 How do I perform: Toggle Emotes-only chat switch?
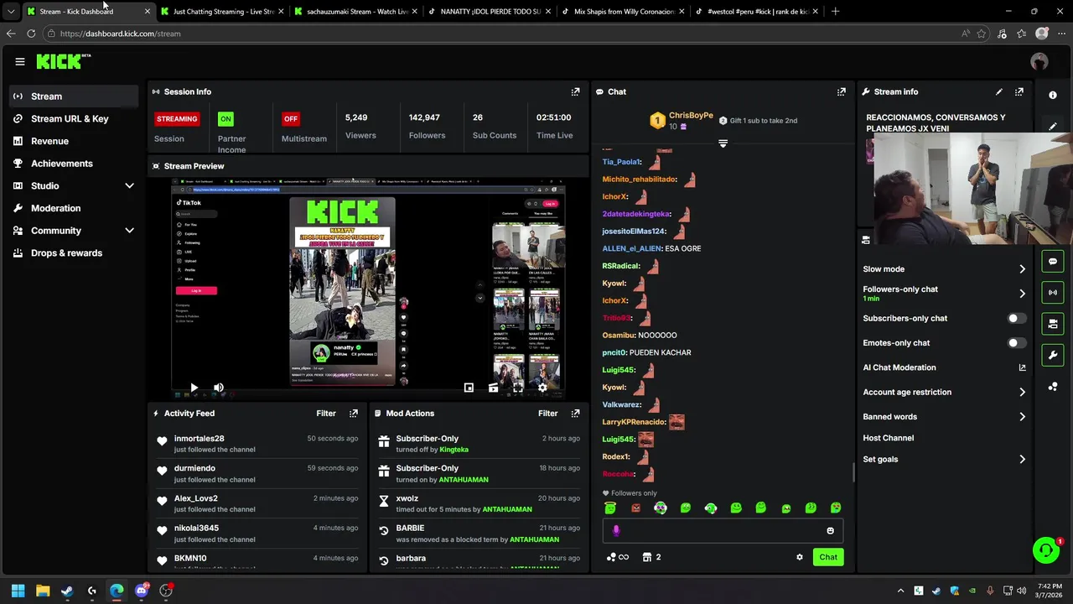(1016, 342)
